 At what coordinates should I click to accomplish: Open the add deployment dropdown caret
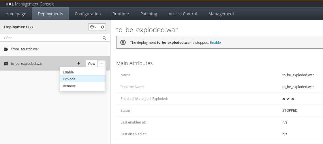tap(95, 27)
